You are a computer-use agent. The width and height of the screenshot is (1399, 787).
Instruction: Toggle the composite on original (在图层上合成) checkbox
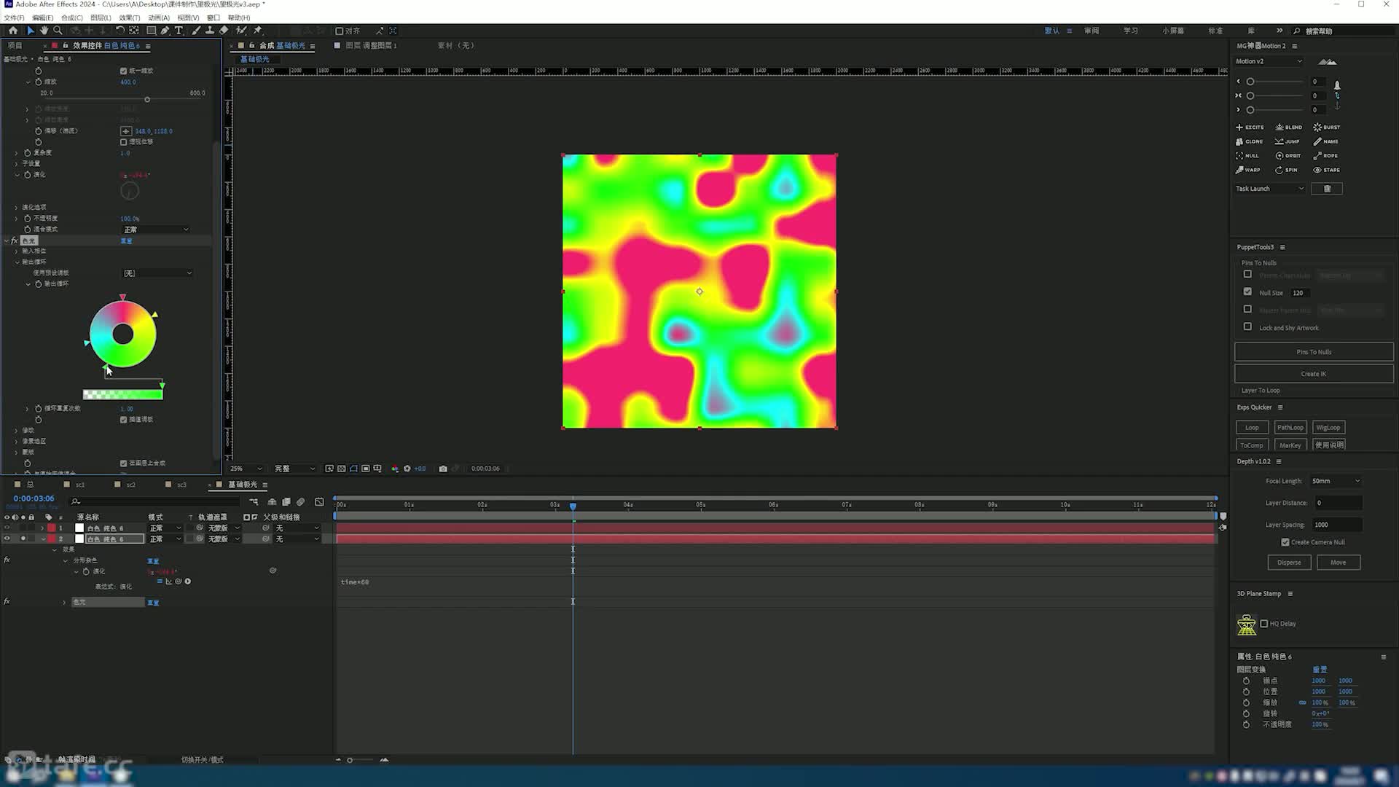[x=123, y=463]
